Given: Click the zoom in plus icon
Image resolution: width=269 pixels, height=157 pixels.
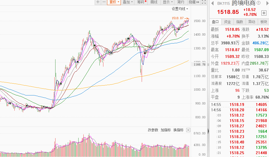Looking at the screenshot, I should (x=98, y=2).
